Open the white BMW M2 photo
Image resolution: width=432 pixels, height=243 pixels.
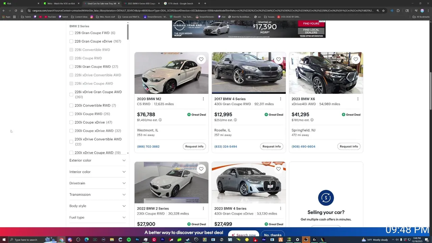click(x=171, y=73)
